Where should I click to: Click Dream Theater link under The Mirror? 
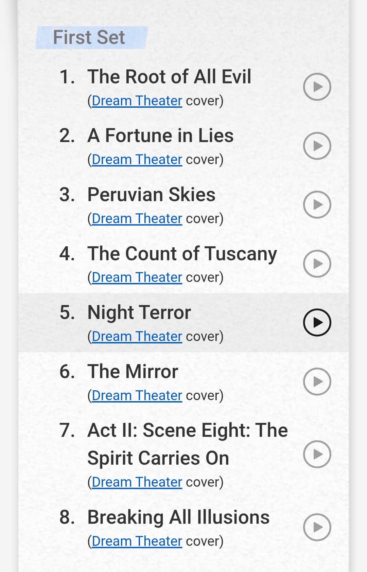(x=137, y=396)
